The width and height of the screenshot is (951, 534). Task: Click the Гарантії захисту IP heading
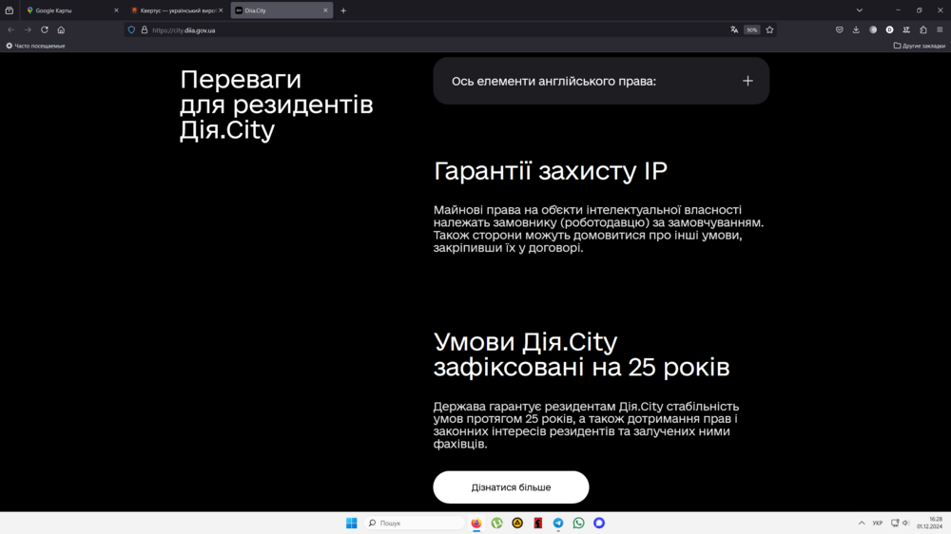[x=550, y=171]
